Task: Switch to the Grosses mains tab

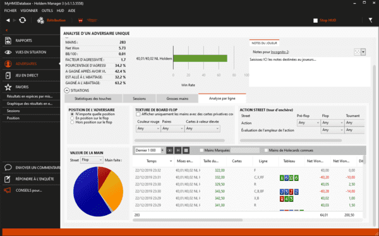Action: tap(177, 99)
